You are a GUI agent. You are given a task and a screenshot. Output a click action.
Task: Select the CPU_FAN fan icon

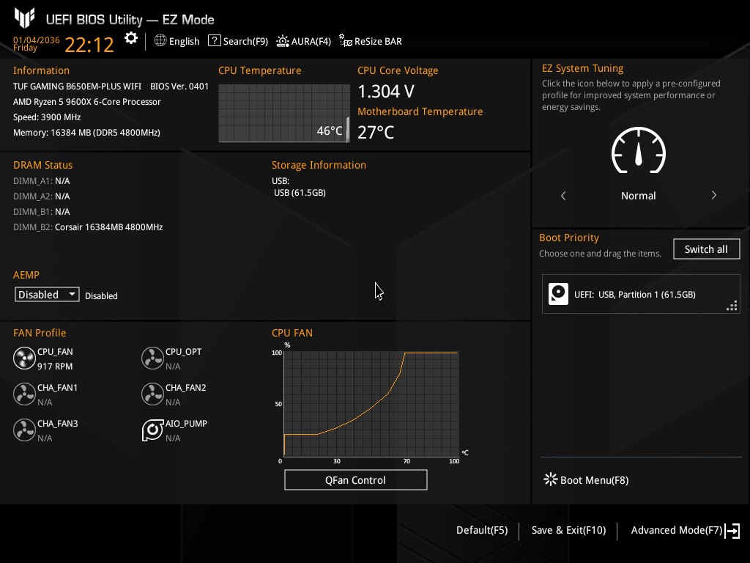[24, 358]
